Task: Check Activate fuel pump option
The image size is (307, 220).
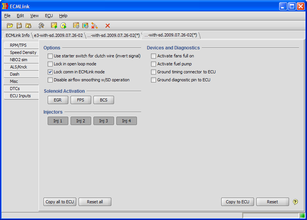Action: (154, 64)
